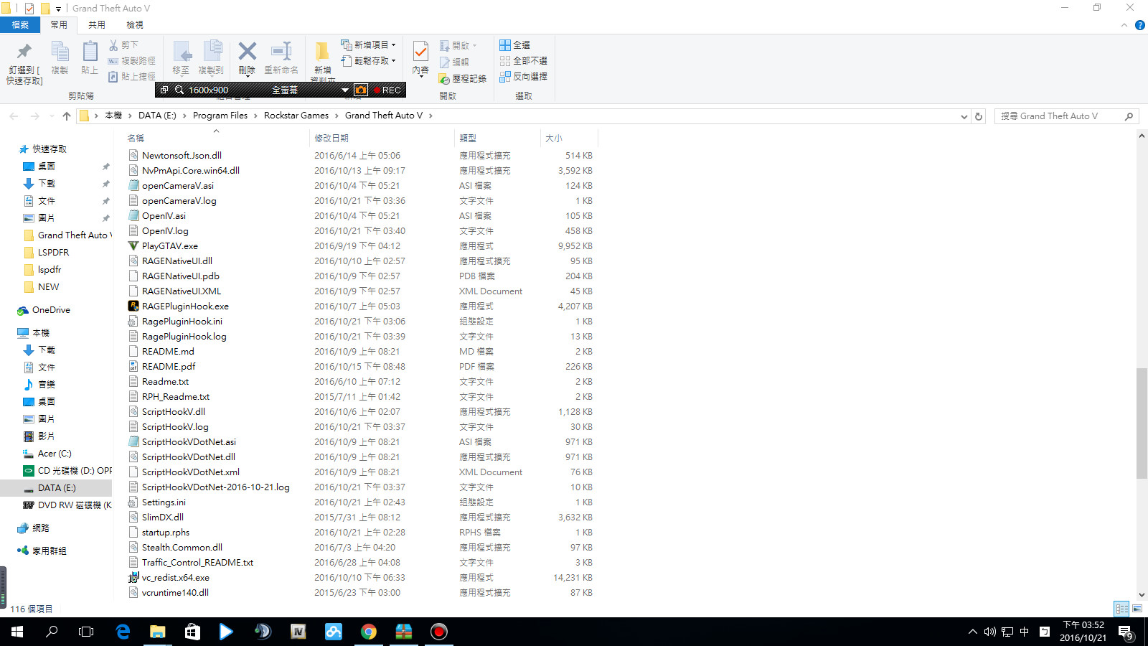The width and height of the screenshot is (1148, 646).
Task: Sort by the 大小 size column header
Action: [568, 138]
